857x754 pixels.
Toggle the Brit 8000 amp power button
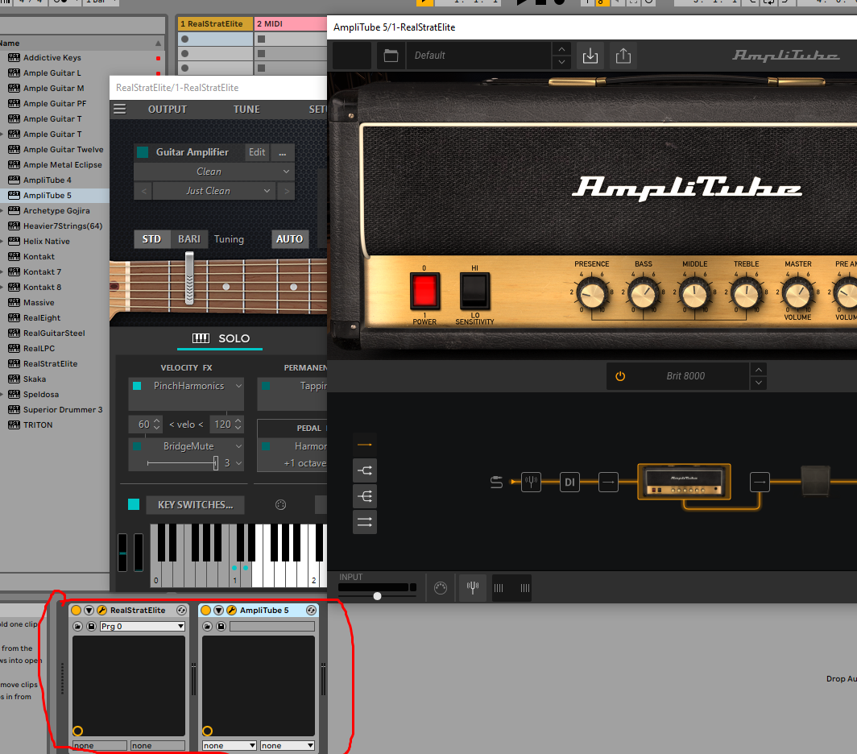620,376
